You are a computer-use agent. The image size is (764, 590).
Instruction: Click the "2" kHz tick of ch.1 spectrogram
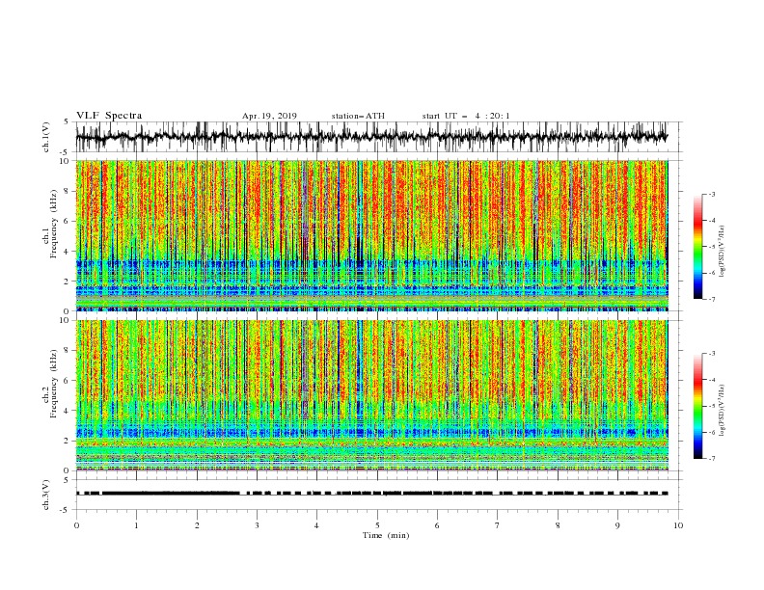coord(67,281)
